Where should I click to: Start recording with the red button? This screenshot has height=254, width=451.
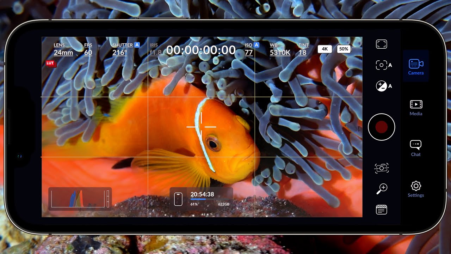pyautogui.click(x=382, y=127)
